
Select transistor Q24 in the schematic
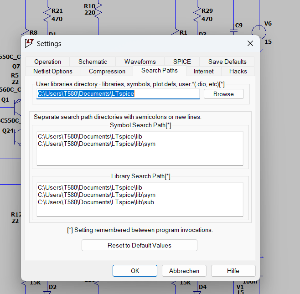pyautogui.click(x=17, y=137)
